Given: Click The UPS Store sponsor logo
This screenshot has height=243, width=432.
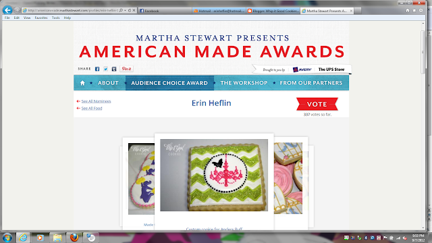Looking at the screenshot, I should 331,70.
